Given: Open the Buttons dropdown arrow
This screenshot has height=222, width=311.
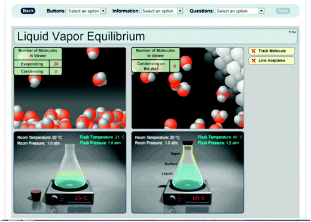Looking at the screenshot, I should pos(103,11).
